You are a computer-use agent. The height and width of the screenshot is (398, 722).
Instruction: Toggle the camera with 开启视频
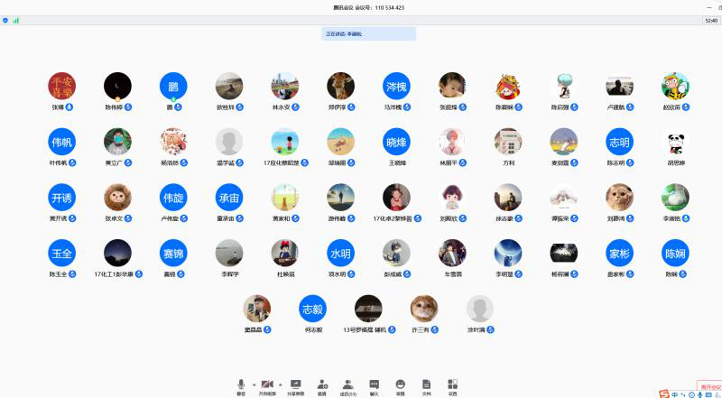[267, 385]
